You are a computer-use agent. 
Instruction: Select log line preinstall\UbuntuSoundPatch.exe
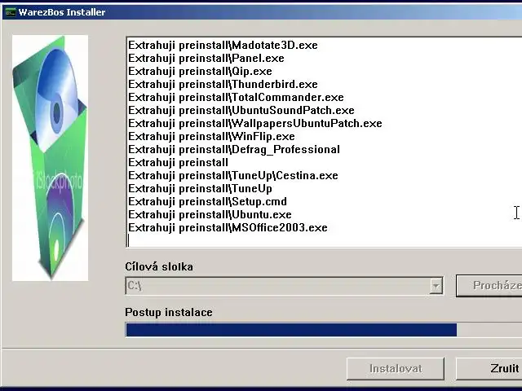tap(241, 111)
